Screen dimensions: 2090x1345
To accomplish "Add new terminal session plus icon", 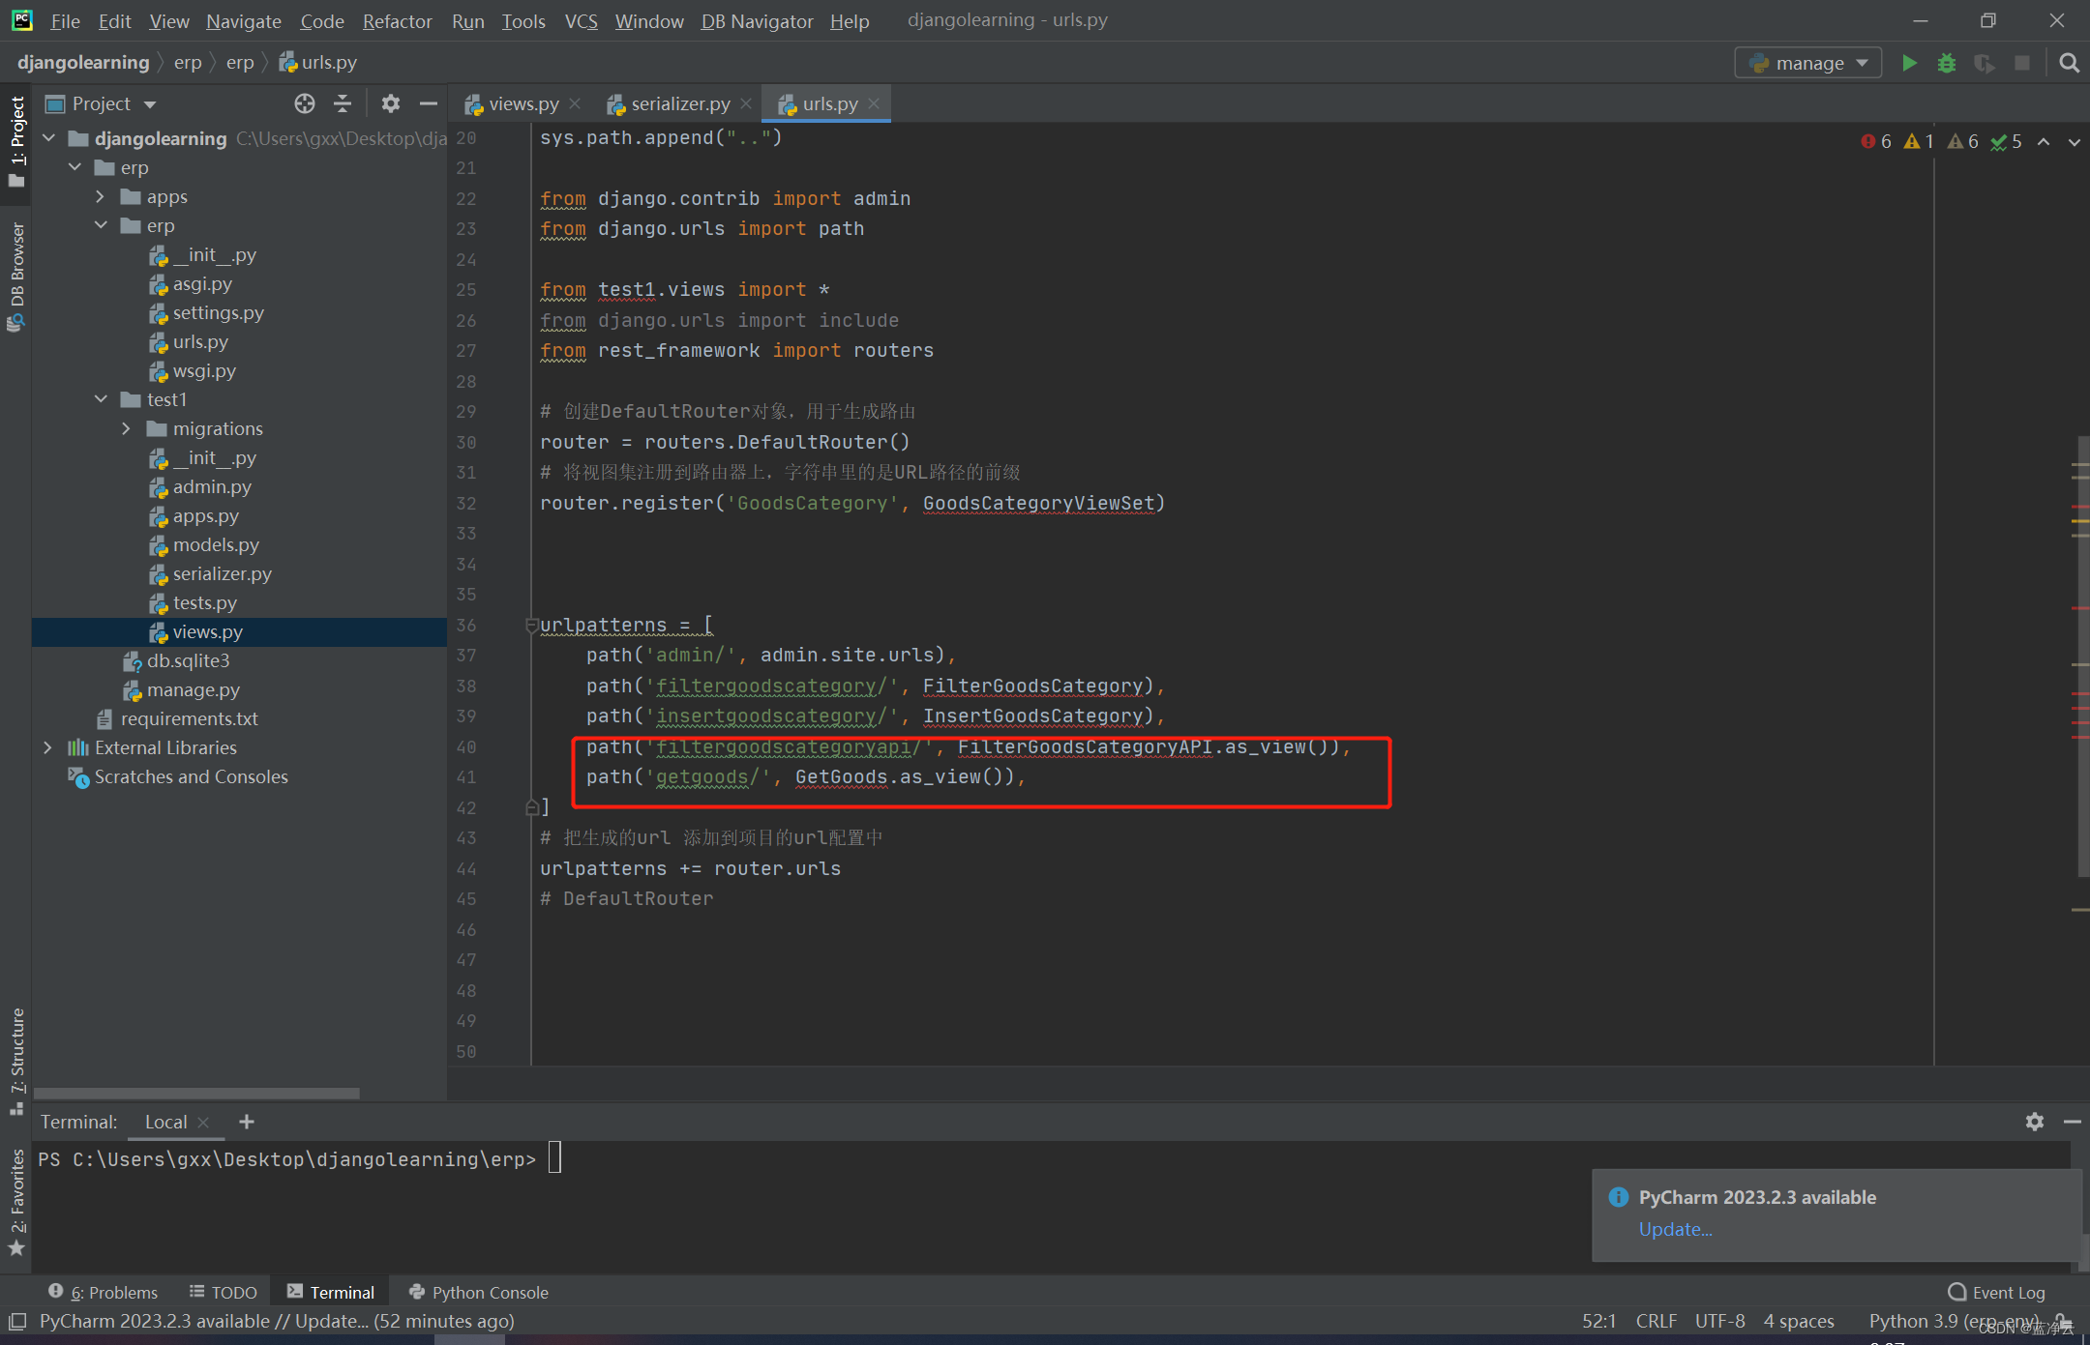I will click(x=247, y=1122).
